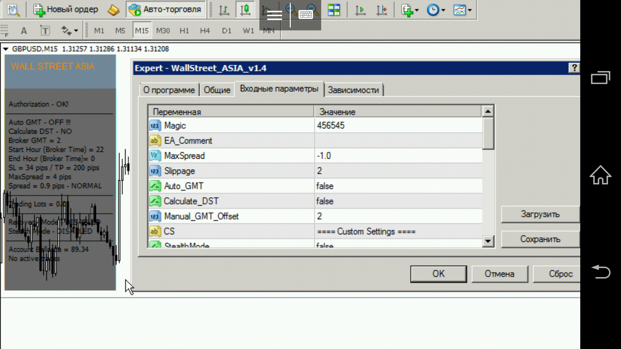621x349 pixels.
Task: Open the 'Зависимости' tab
Action: tap(354, 90)
